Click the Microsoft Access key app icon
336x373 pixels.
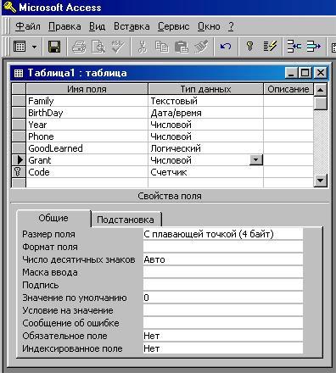[x=9, y=7]
